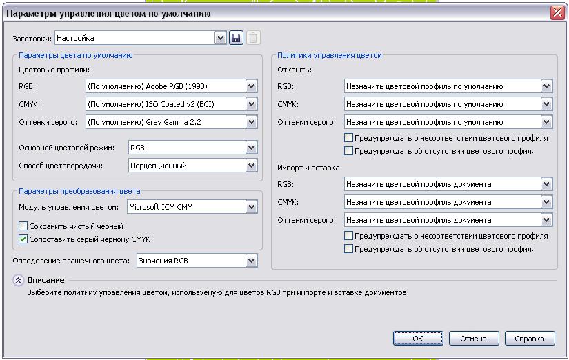Click the Описание heading text
Screen dimensions: 569x360
click(x=46, y=280)
